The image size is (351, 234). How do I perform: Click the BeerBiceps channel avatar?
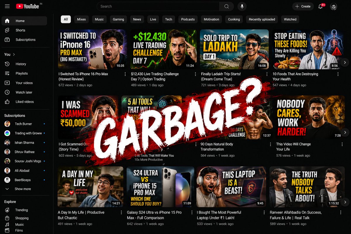pos(7,180)
